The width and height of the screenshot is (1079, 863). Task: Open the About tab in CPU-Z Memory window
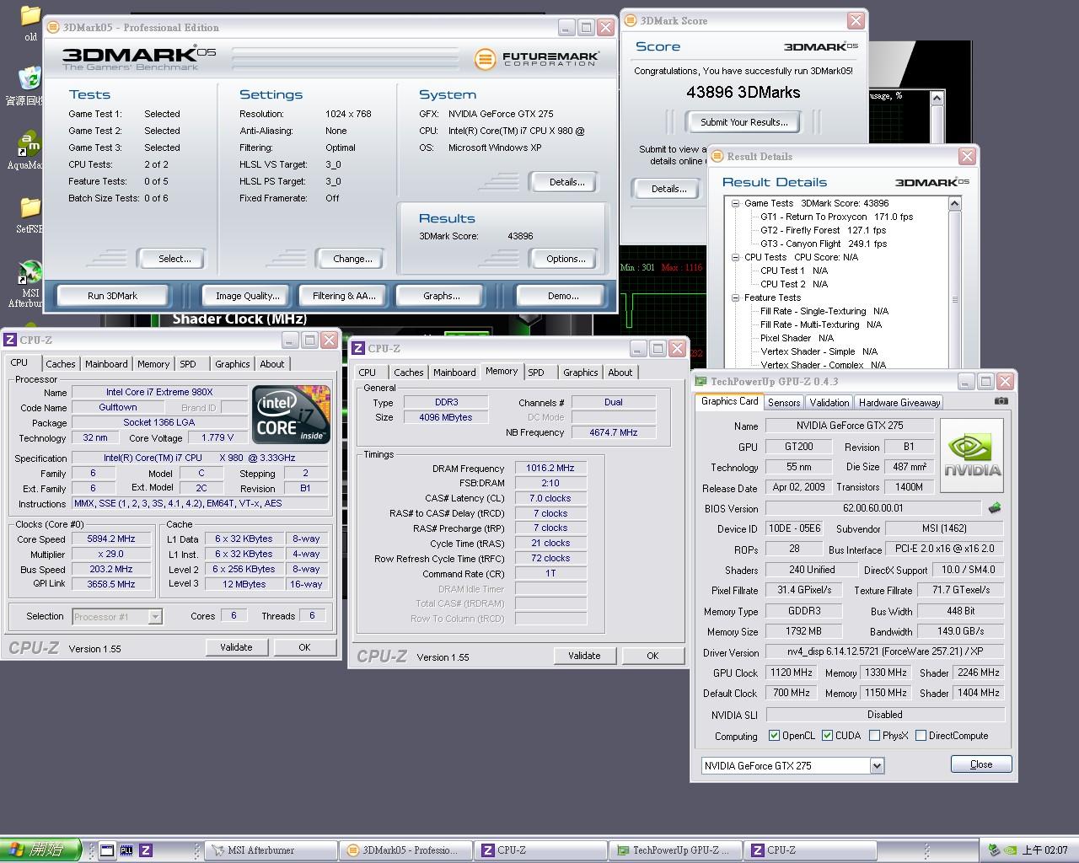620,373
